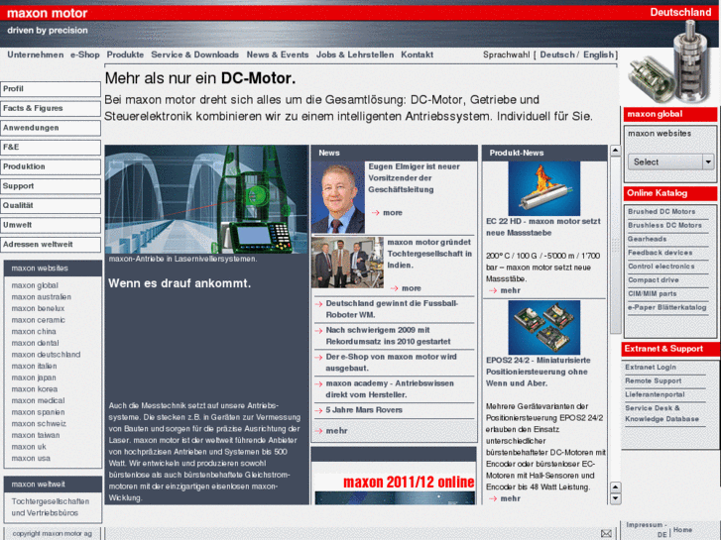
Task: Open the F&E sidebar item
Action: point(51,147)
